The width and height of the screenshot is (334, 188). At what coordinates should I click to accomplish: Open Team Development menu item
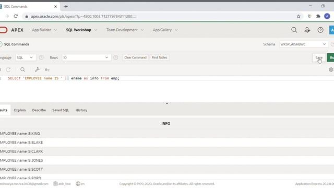122,30
